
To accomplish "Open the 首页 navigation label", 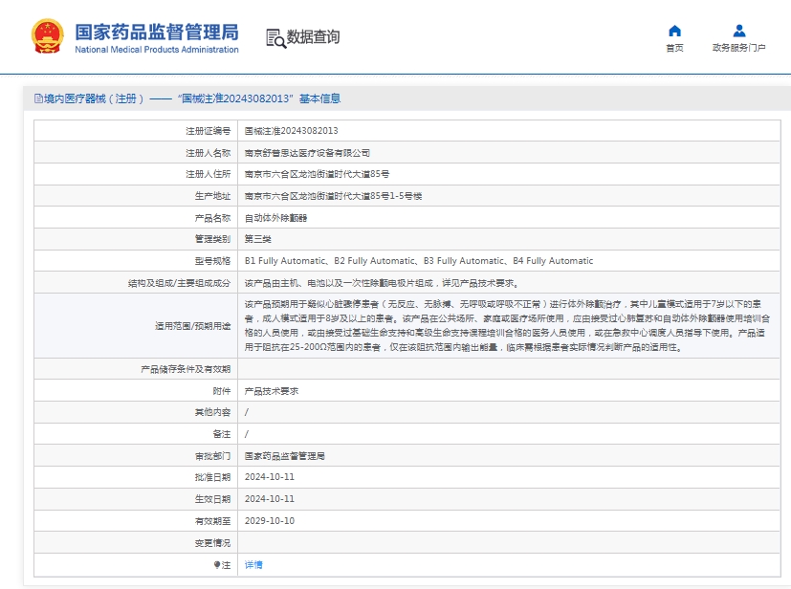I will [x=674, y=48].
